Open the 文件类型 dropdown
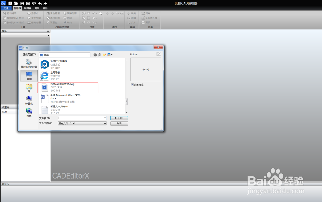The image size is (322, 202). click(x=82, y=124)
